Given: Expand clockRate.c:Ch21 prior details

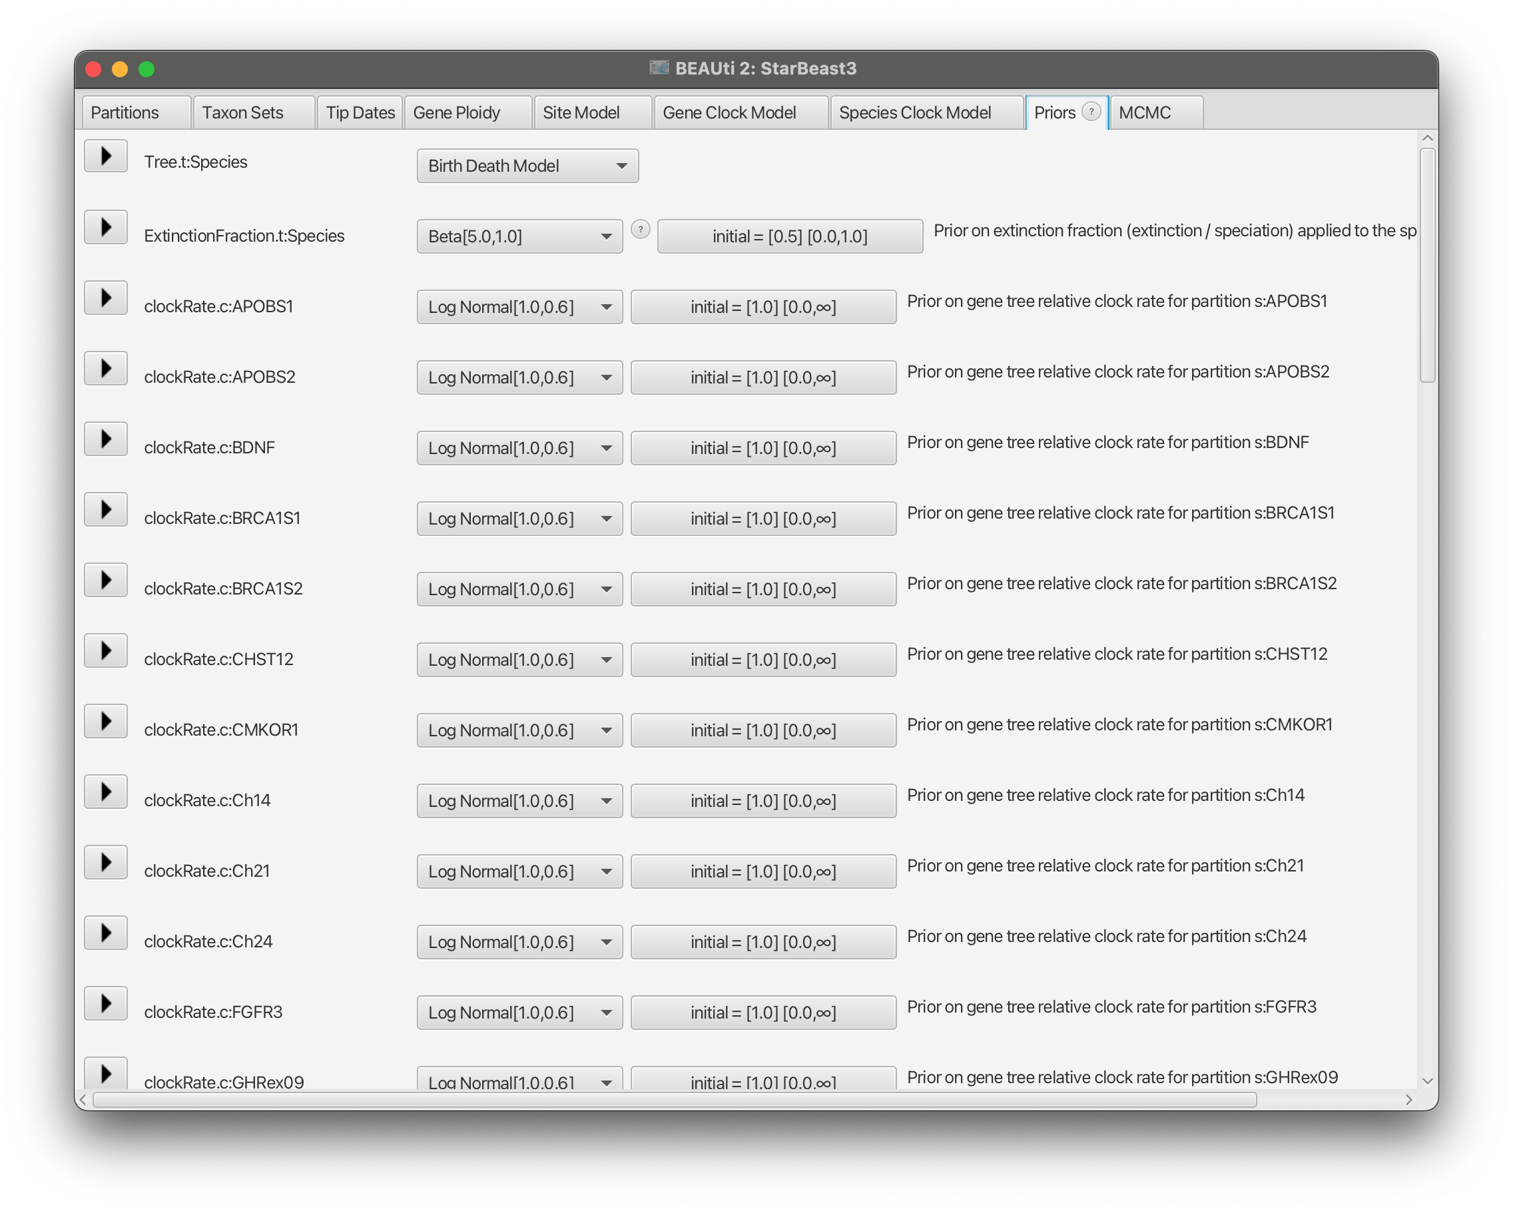Looking at the screenshot, I should tap(106, 862).
